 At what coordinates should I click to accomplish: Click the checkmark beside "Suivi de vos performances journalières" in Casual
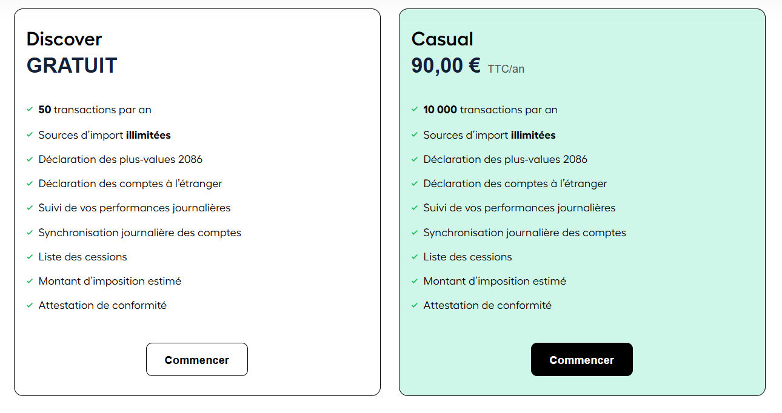[x=414, y=208]
